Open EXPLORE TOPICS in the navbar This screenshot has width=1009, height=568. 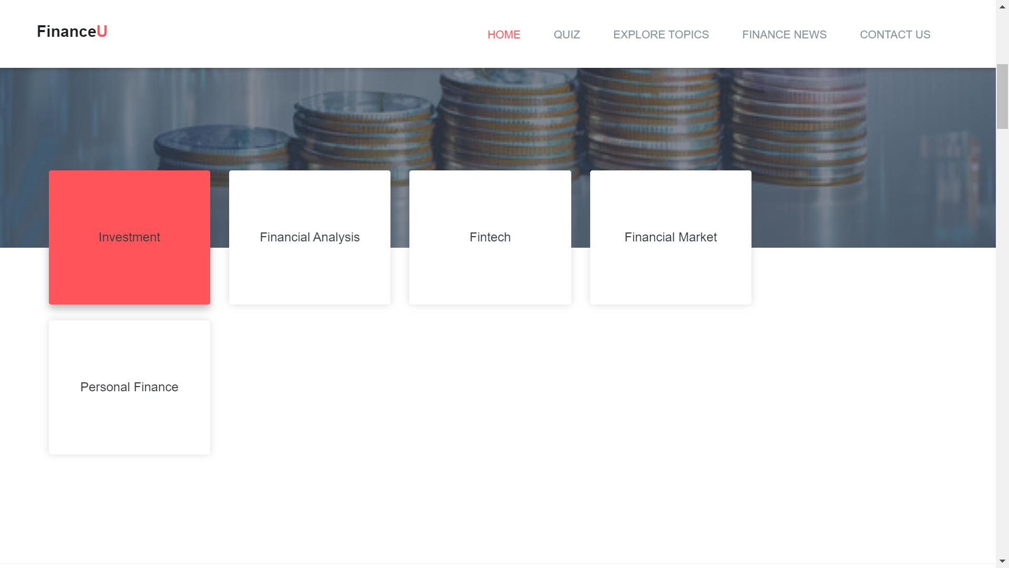pyautogui.click(x=661, y=35)
